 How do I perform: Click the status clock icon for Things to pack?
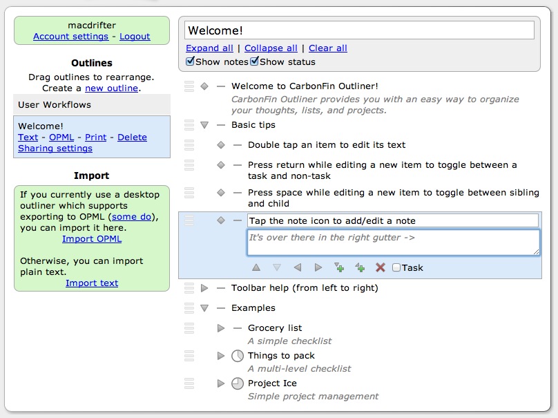[238, 356]
